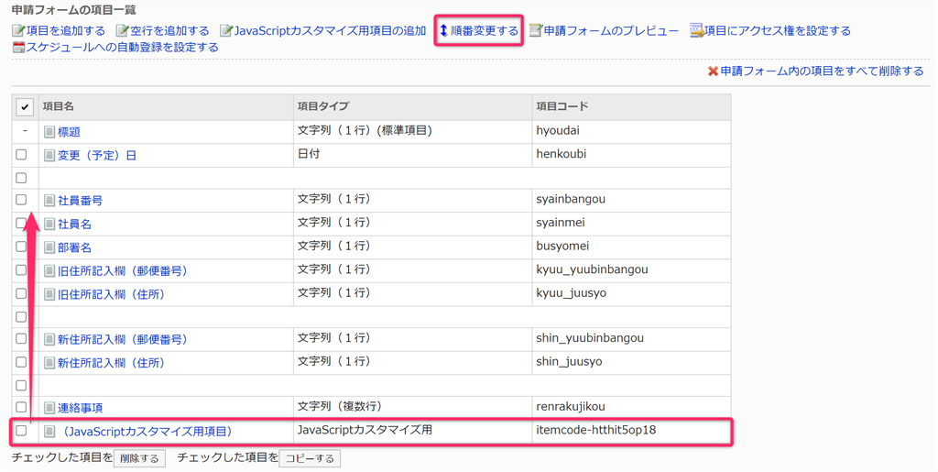Viewport: 938px width, 472px height.
Task: Click the 順番変更する up-down arrow icon
Action: click(x=443, y=30)
